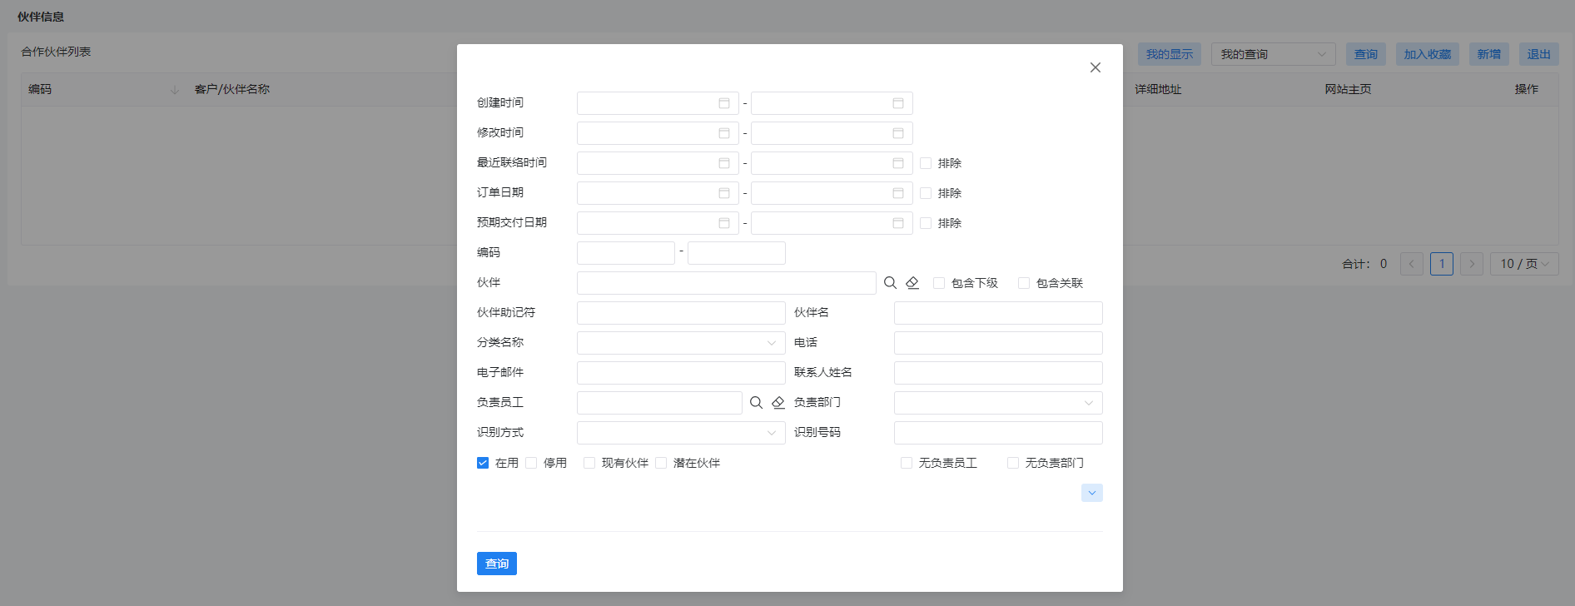1575x606 pixels.
Task: Open calendar for 创建时间 start date
Action: (x=724, y=103)
